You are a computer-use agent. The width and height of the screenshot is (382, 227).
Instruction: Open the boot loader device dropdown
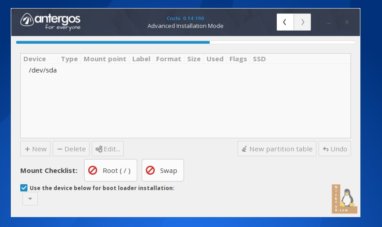pos(30,199)
